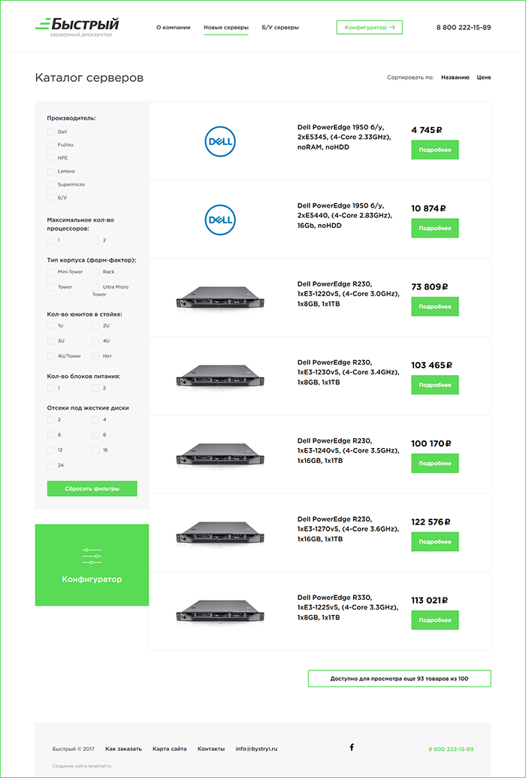
Task: Click Сбросить фильтры button
Action: 92,489
